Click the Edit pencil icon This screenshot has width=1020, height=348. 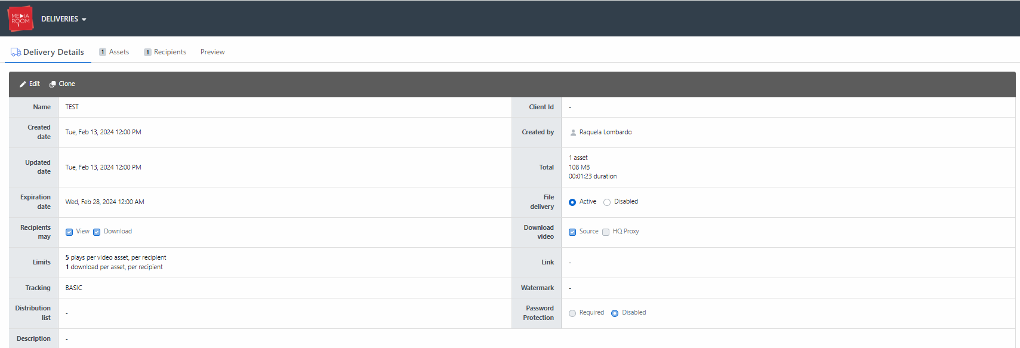23,84
